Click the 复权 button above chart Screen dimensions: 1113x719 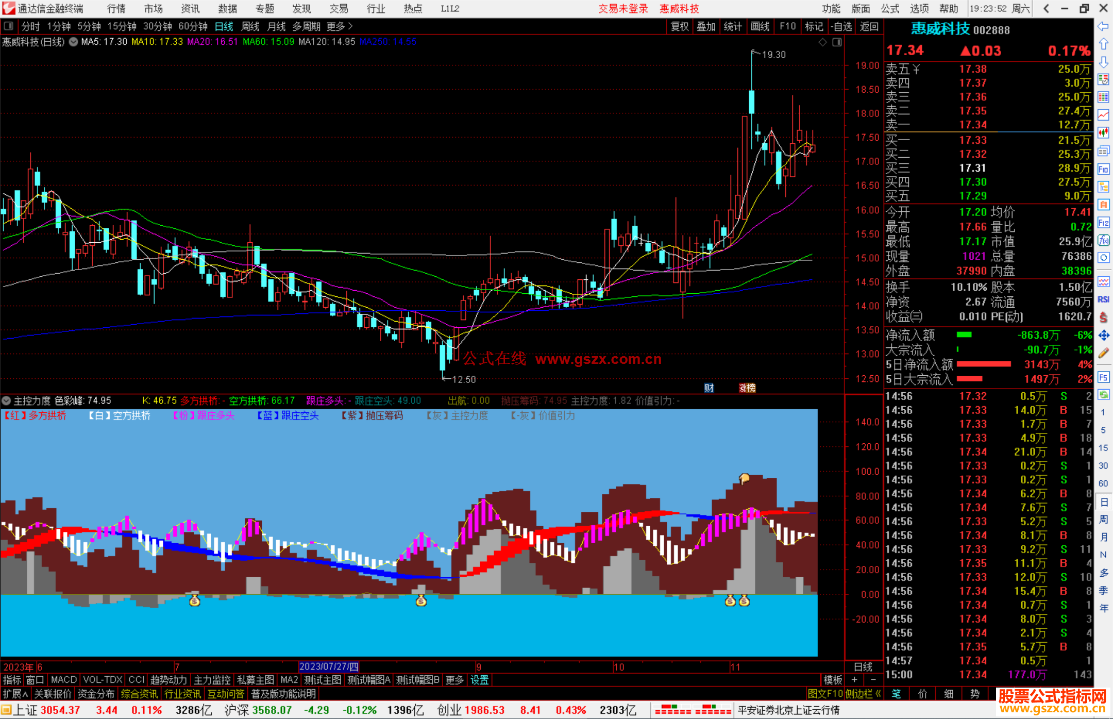tap(679, 26)
